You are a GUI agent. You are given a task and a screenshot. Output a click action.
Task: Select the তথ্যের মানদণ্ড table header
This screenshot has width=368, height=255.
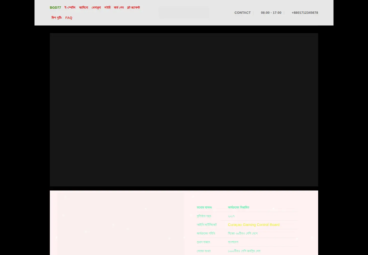[x=204, y=208]
